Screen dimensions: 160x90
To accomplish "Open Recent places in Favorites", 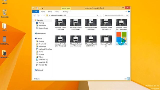I will click(43, 28).
